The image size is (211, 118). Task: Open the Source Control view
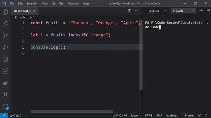[5, 36]
